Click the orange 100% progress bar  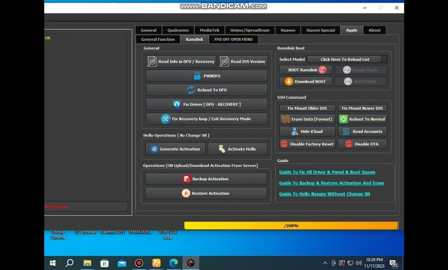pos(291,226)
